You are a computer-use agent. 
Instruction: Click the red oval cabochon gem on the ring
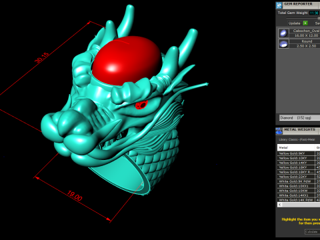[x=127, y=61]
